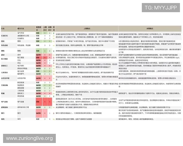Click the red 超配 cell in 轻工家居 row

point(39,57)
